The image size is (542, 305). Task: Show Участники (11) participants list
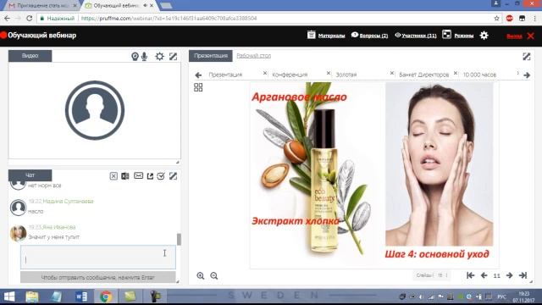tap(419, 36)
